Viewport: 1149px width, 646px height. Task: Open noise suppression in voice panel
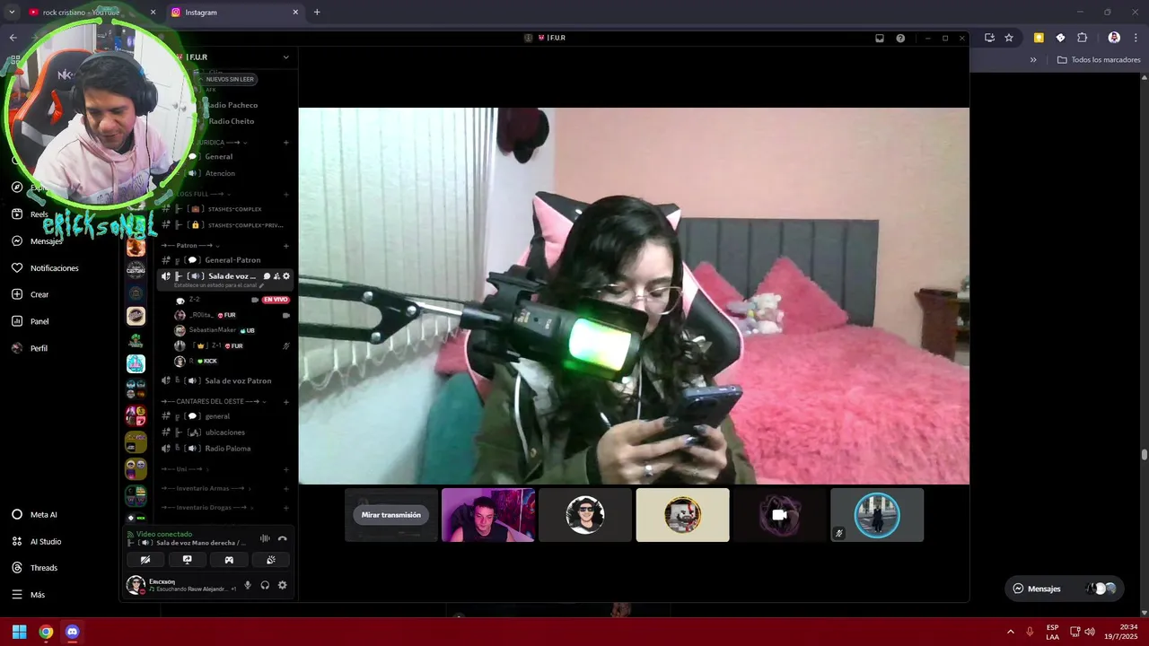click(x=265, y=538)
